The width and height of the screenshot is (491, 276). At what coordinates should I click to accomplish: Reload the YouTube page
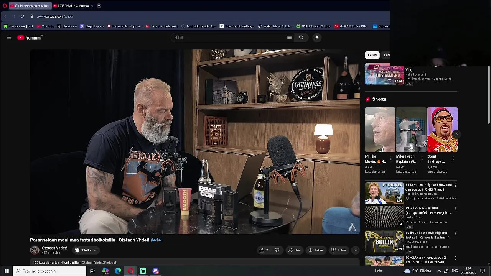tap(22, 16)
